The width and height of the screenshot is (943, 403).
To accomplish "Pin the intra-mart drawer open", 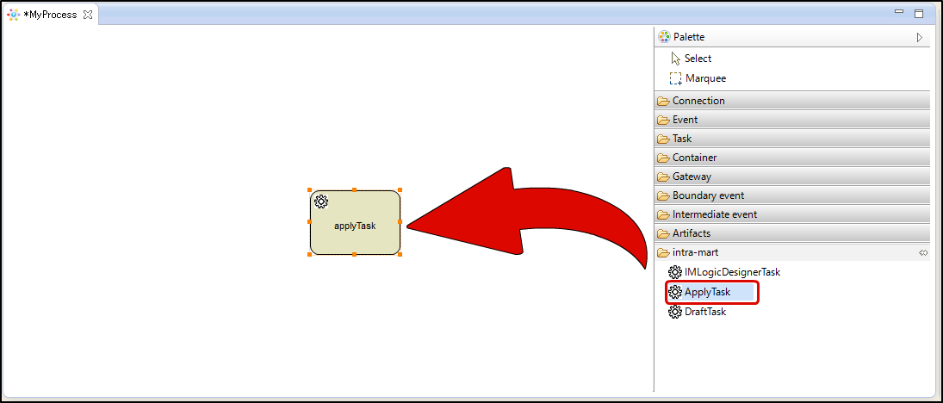I will tap(923, 252).
